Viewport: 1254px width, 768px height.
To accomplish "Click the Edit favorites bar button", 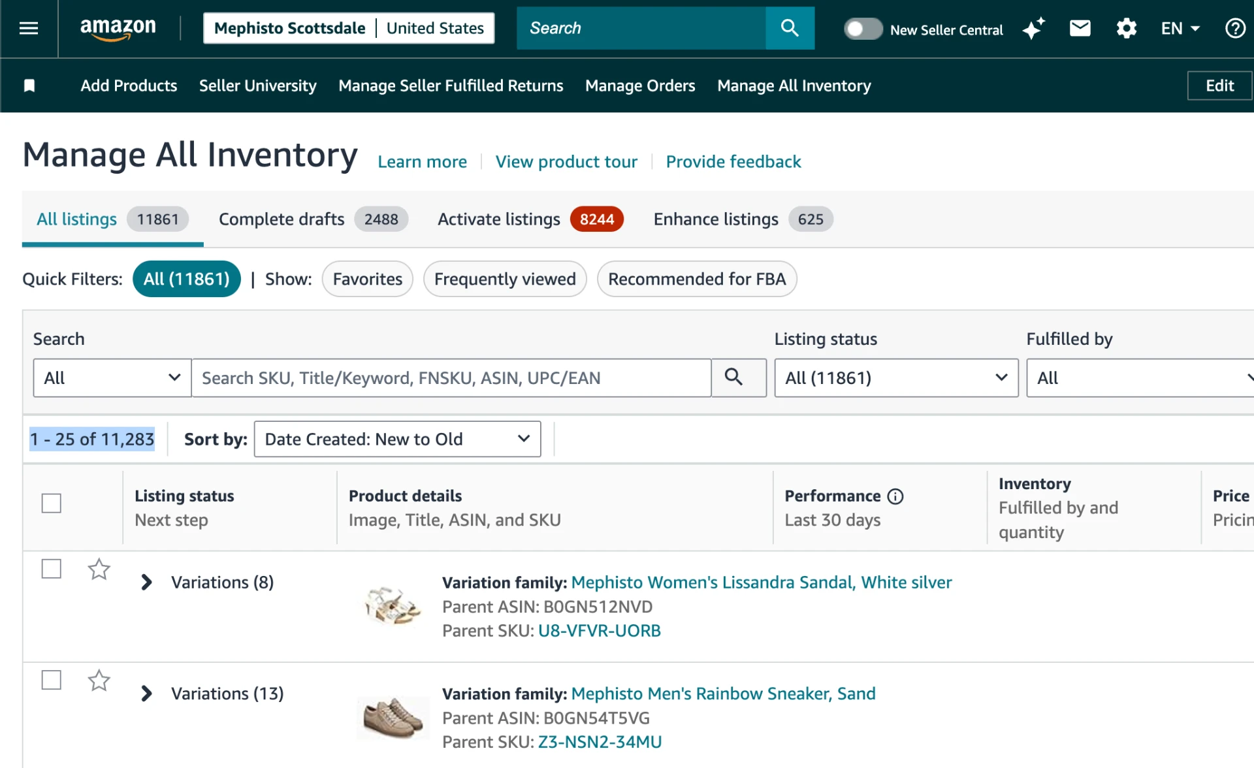I will (1219, 86).
